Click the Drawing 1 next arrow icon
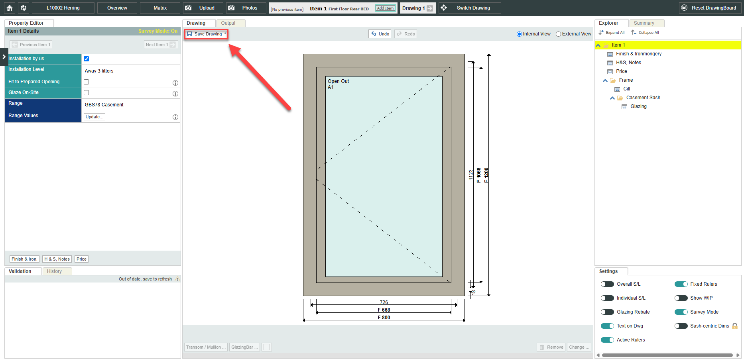Viewport: 744px width, 363px height. click(x=430, y=8)
